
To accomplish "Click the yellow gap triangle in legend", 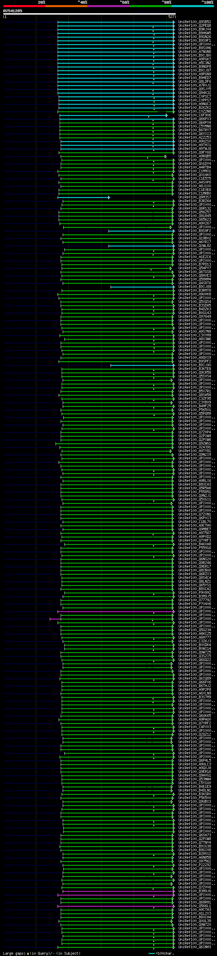I will [x=28, y=953].
